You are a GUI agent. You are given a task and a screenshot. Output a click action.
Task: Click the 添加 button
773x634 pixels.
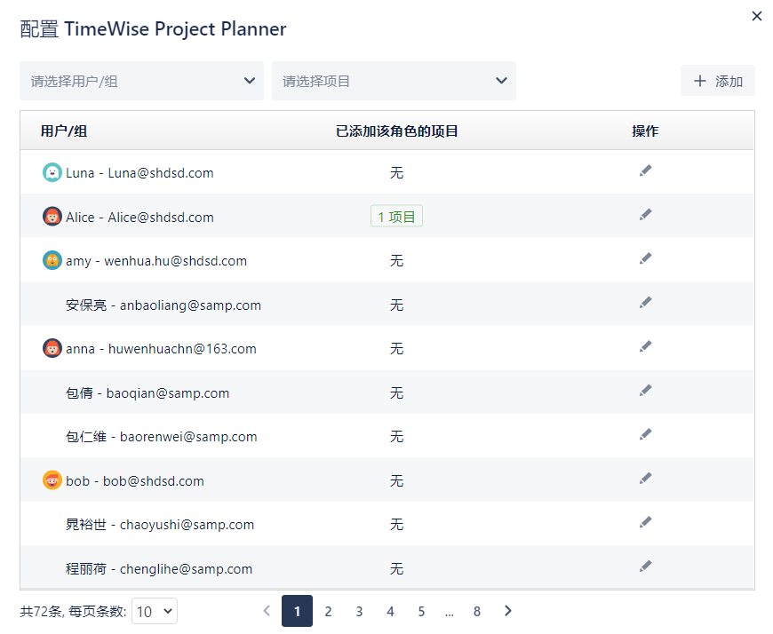[x=718, y=81]
